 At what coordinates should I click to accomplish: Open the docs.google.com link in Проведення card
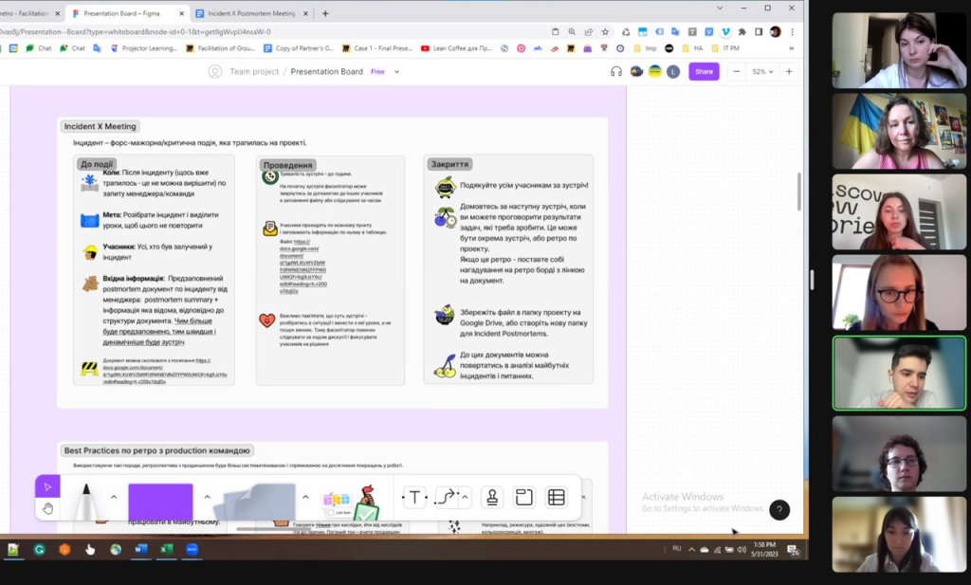coord(302,266)
